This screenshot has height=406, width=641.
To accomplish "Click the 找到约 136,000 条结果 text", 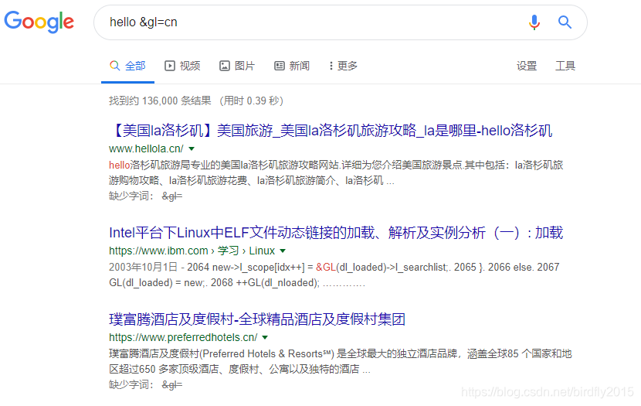I will click(x=160, y=101).
